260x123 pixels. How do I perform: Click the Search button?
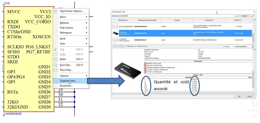245,16
